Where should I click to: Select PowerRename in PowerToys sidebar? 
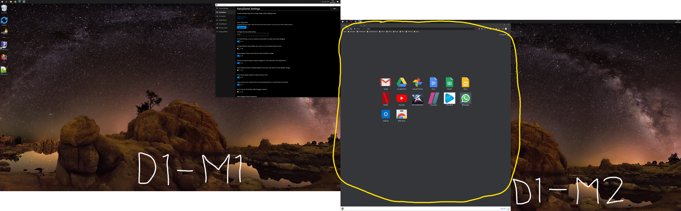pyautogui.click(x=226, y=24)
